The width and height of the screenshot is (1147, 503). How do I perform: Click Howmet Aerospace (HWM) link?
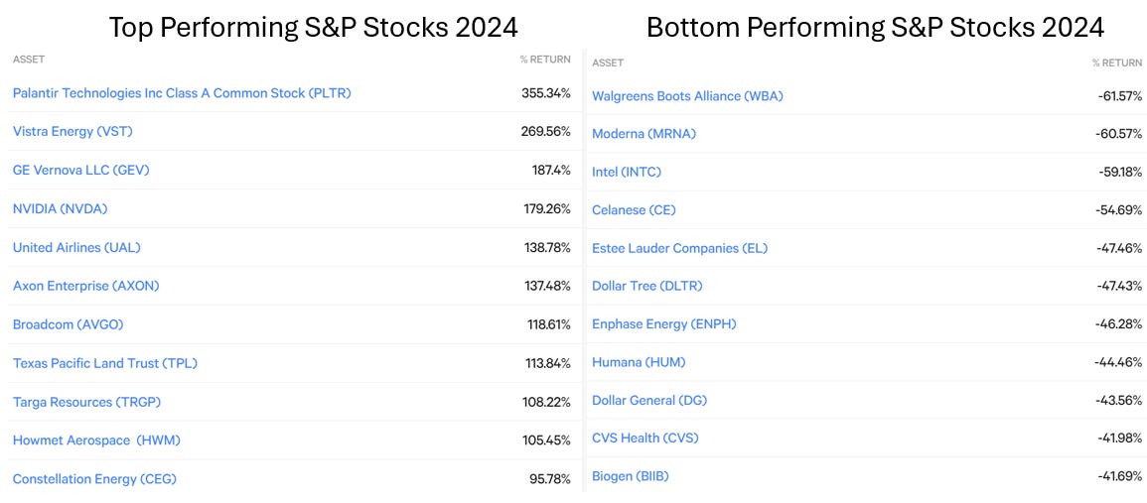coord(96,440)
